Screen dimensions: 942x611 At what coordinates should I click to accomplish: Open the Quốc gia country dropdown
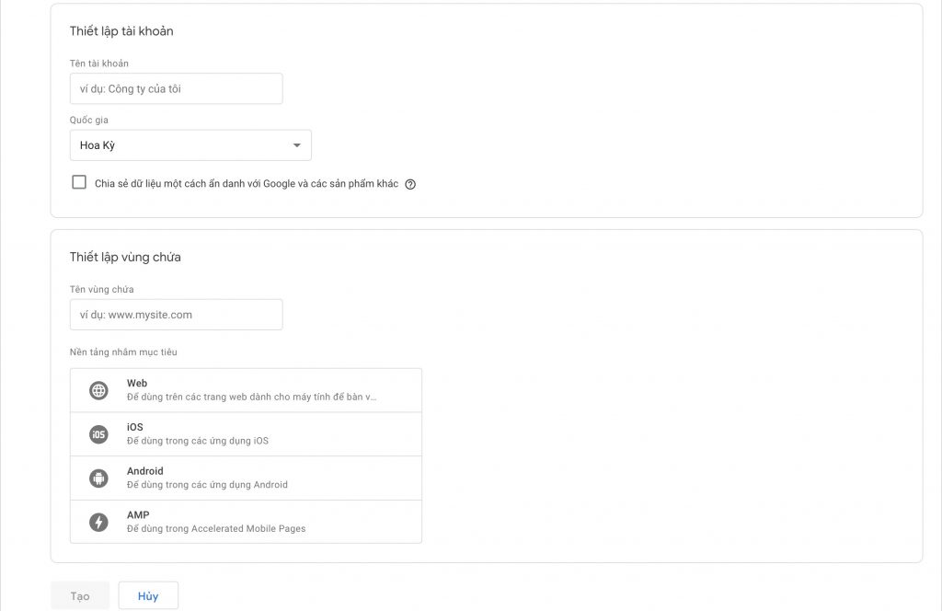pos(190,145)
